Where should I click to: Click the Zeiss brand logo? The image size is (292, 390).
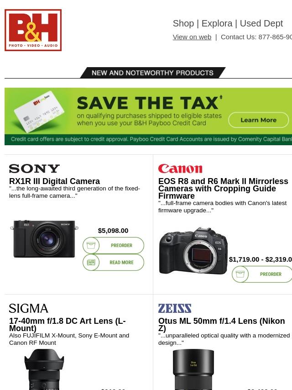[175, 308]
